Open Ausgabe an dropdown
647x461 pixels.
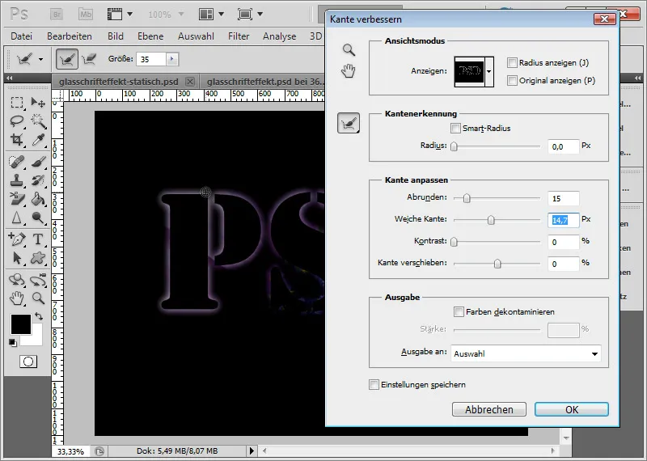[x=526, y=353]
